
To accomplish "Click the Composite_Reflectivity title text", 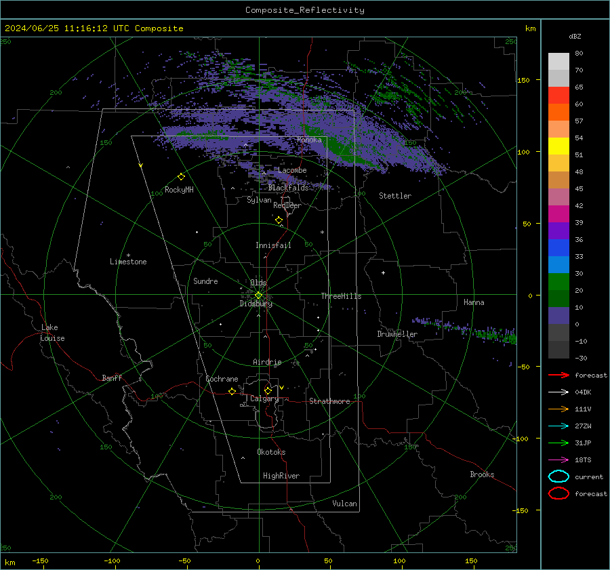I will pyautogui.click(x=304, y=10).
